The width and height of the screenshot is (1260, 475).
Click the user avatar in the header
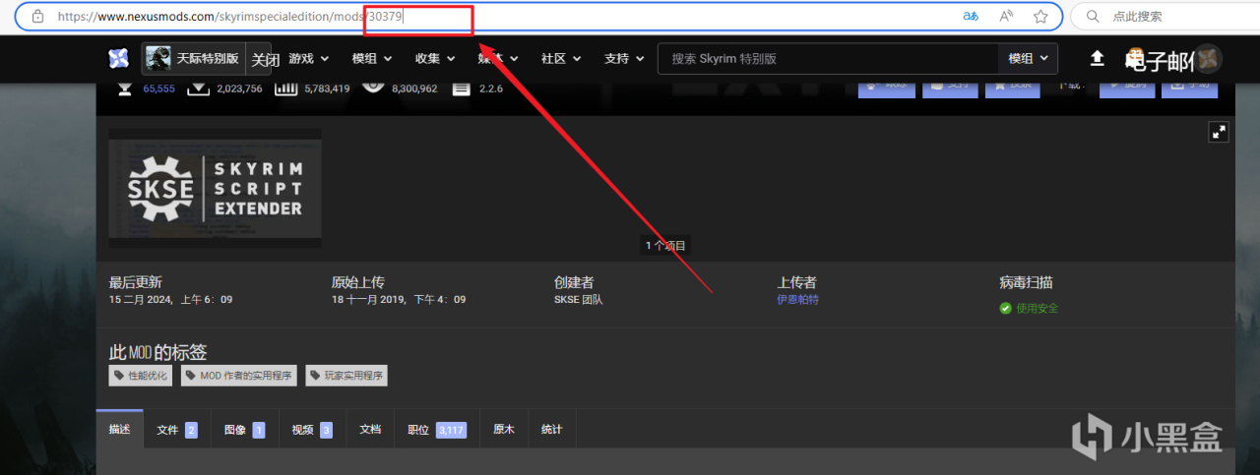(1209, 59)
